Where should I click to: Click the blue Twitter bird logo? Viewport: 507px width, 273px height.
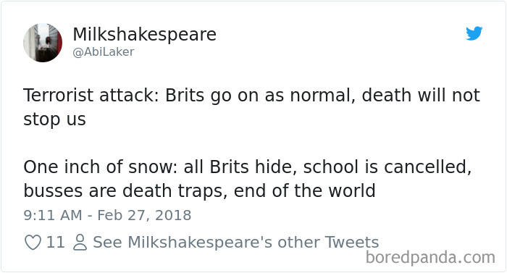[474, 33]
